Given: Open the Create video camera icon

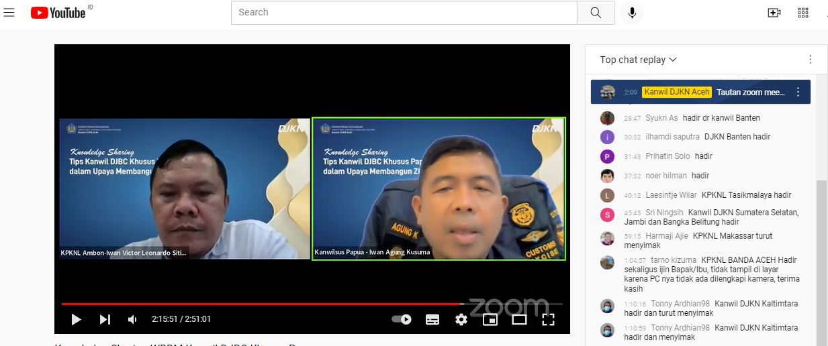Looking at the screenshot, I should [x=774, y=13].
